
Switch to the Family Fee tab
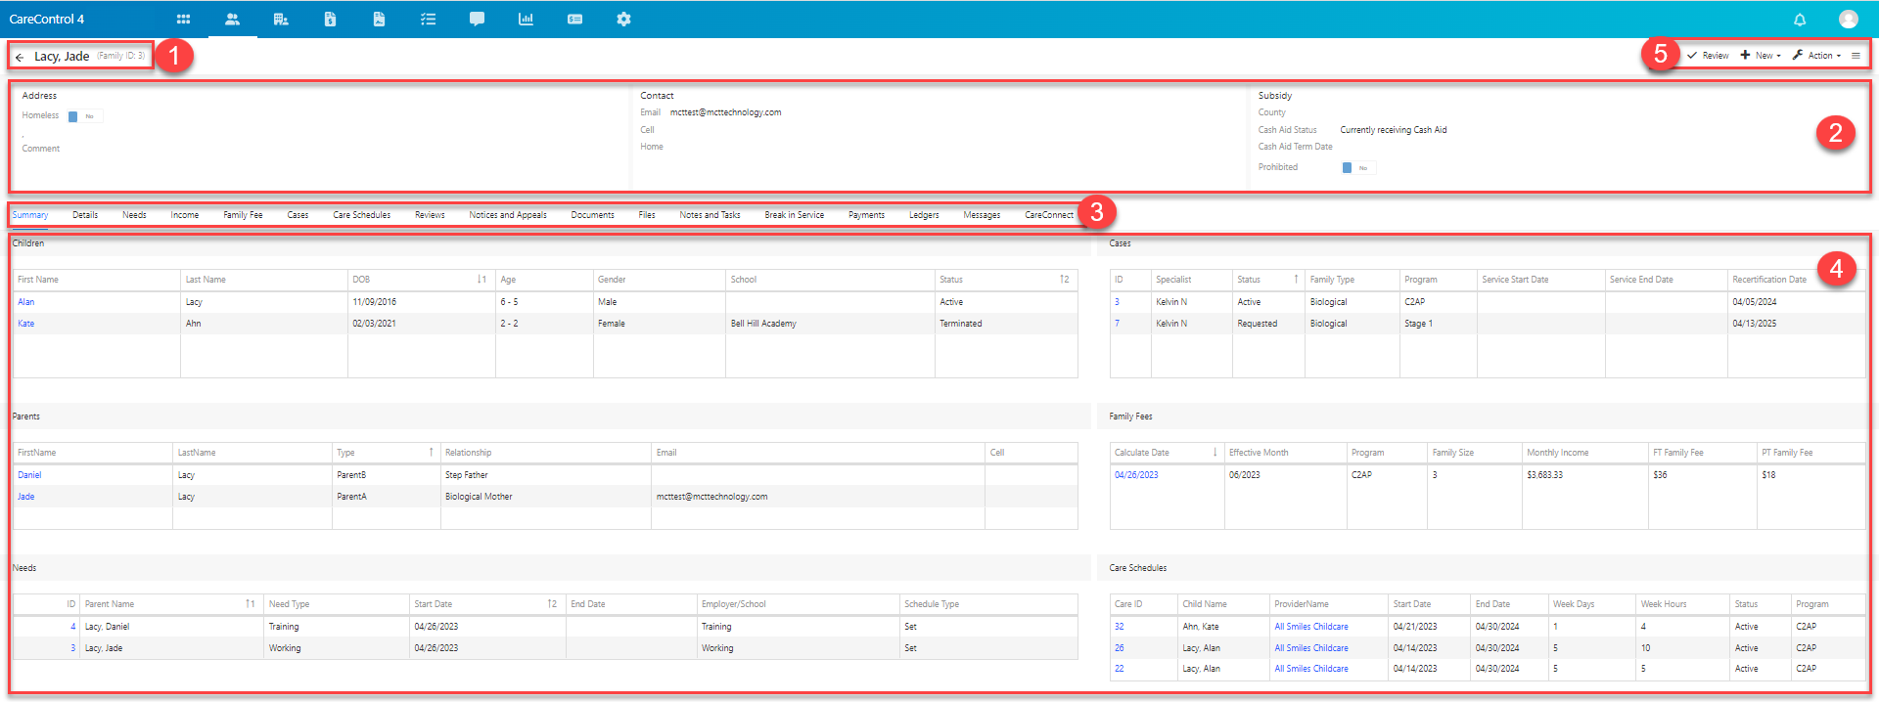pyautogui.click(x=243, y=215)
